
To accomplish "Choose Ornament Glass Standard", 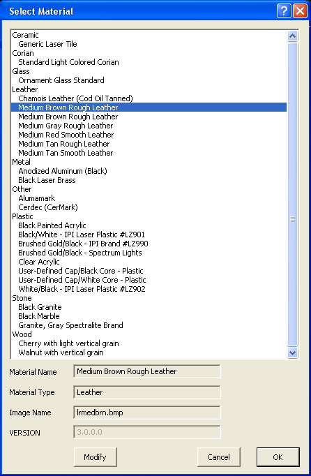I will [61, 80].
